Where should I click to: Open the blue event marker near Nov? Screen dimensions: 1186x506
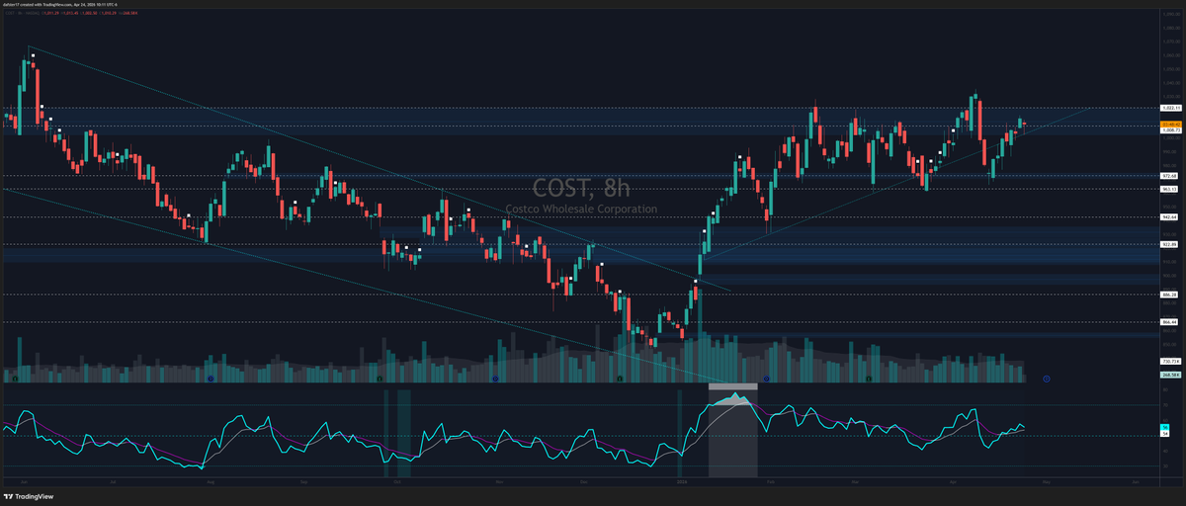pyautogui.click(x=496, y=379)
